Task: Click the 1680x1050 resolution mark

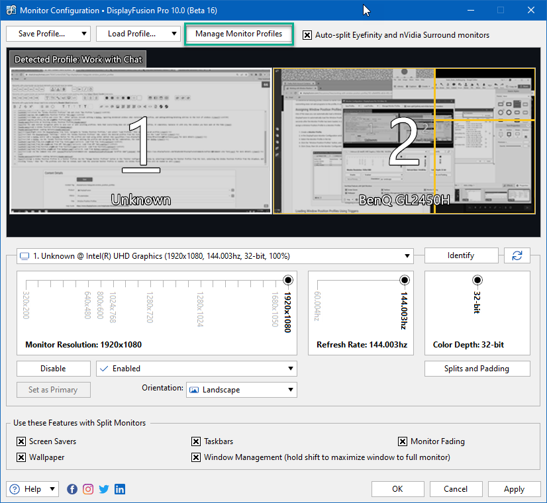Action: tap(275, 309)
